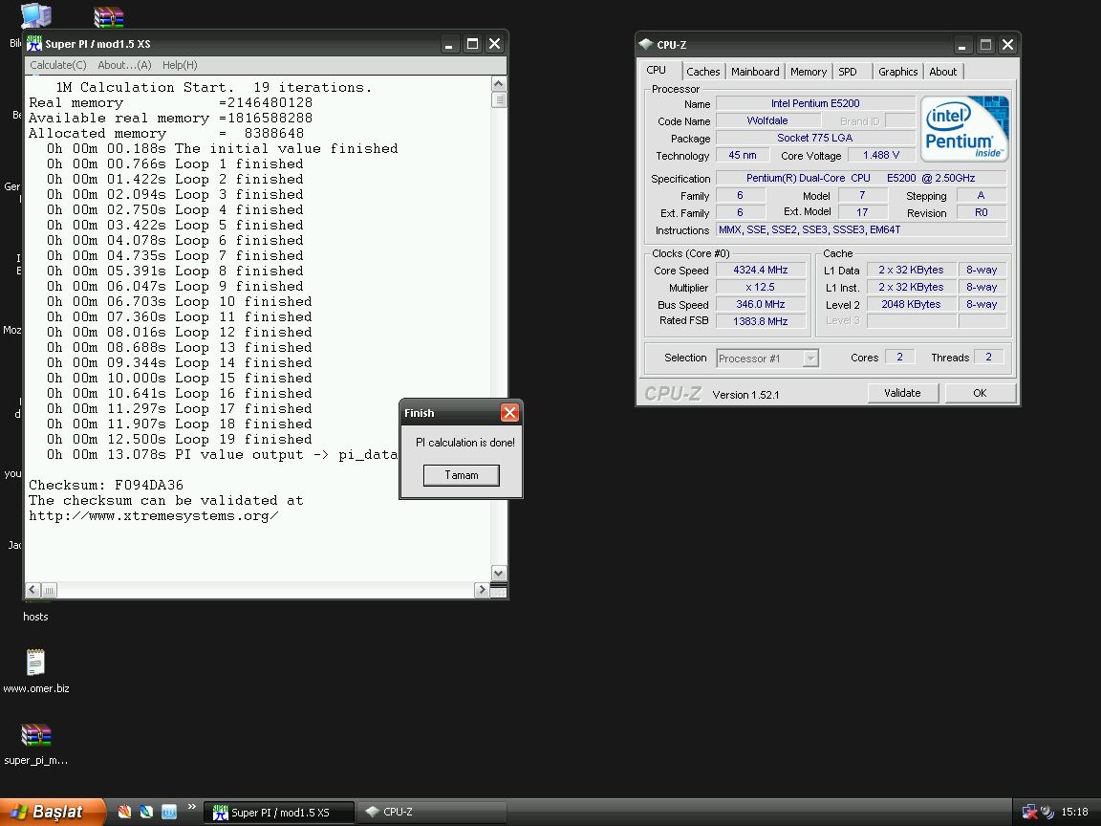Click the Cores value 2 field
This screenshot has height=826, width=1101.
tap(899, 357)
